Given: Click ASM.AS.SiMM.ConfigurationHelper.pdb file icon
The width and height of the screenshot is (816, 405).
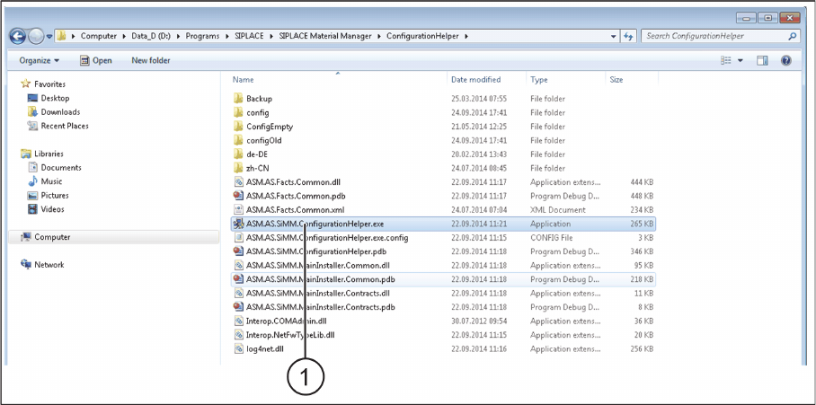Looking at the screenshot, I should [238, 251].
